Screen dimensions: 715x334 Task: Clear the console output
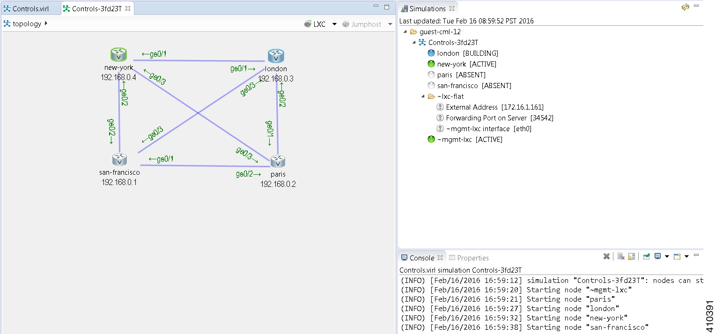pyautogui.click(x=621, y=256)
